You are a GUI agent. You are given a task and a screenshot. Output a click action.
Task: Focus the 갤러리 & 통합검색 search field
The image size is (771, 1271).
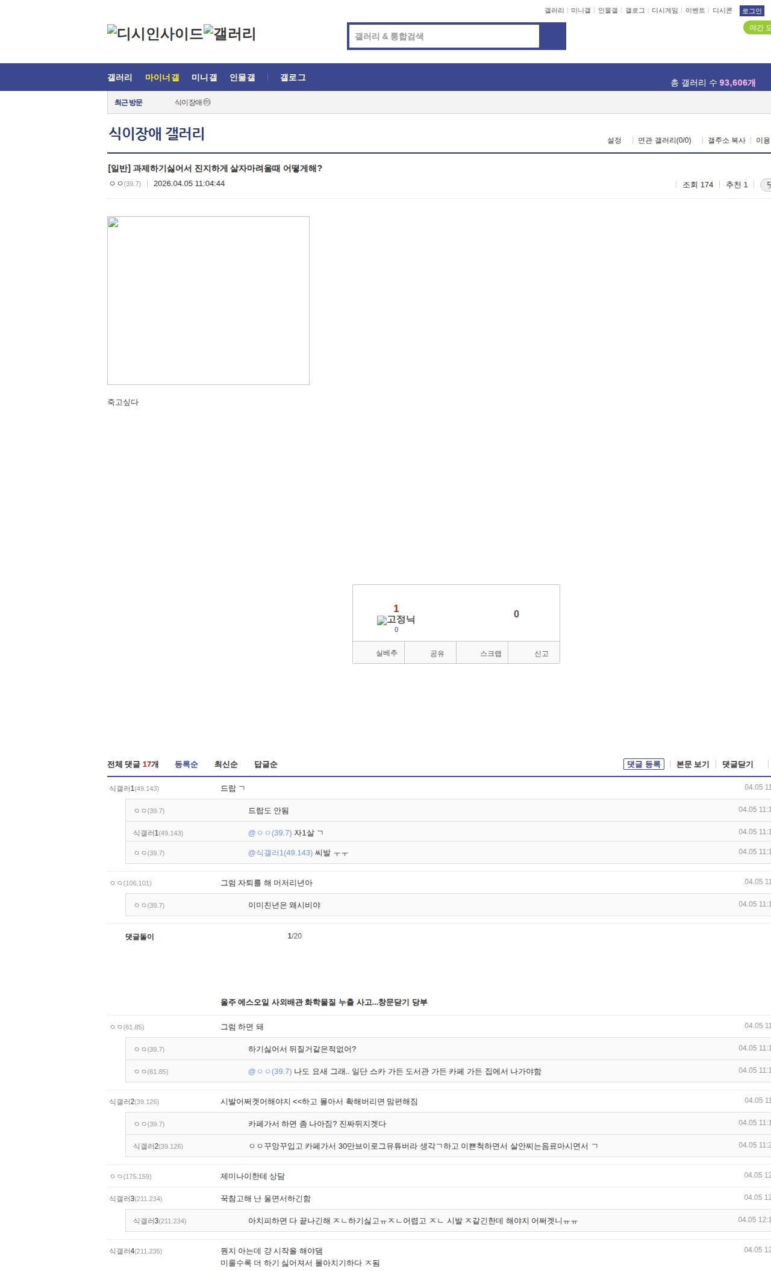444,36
